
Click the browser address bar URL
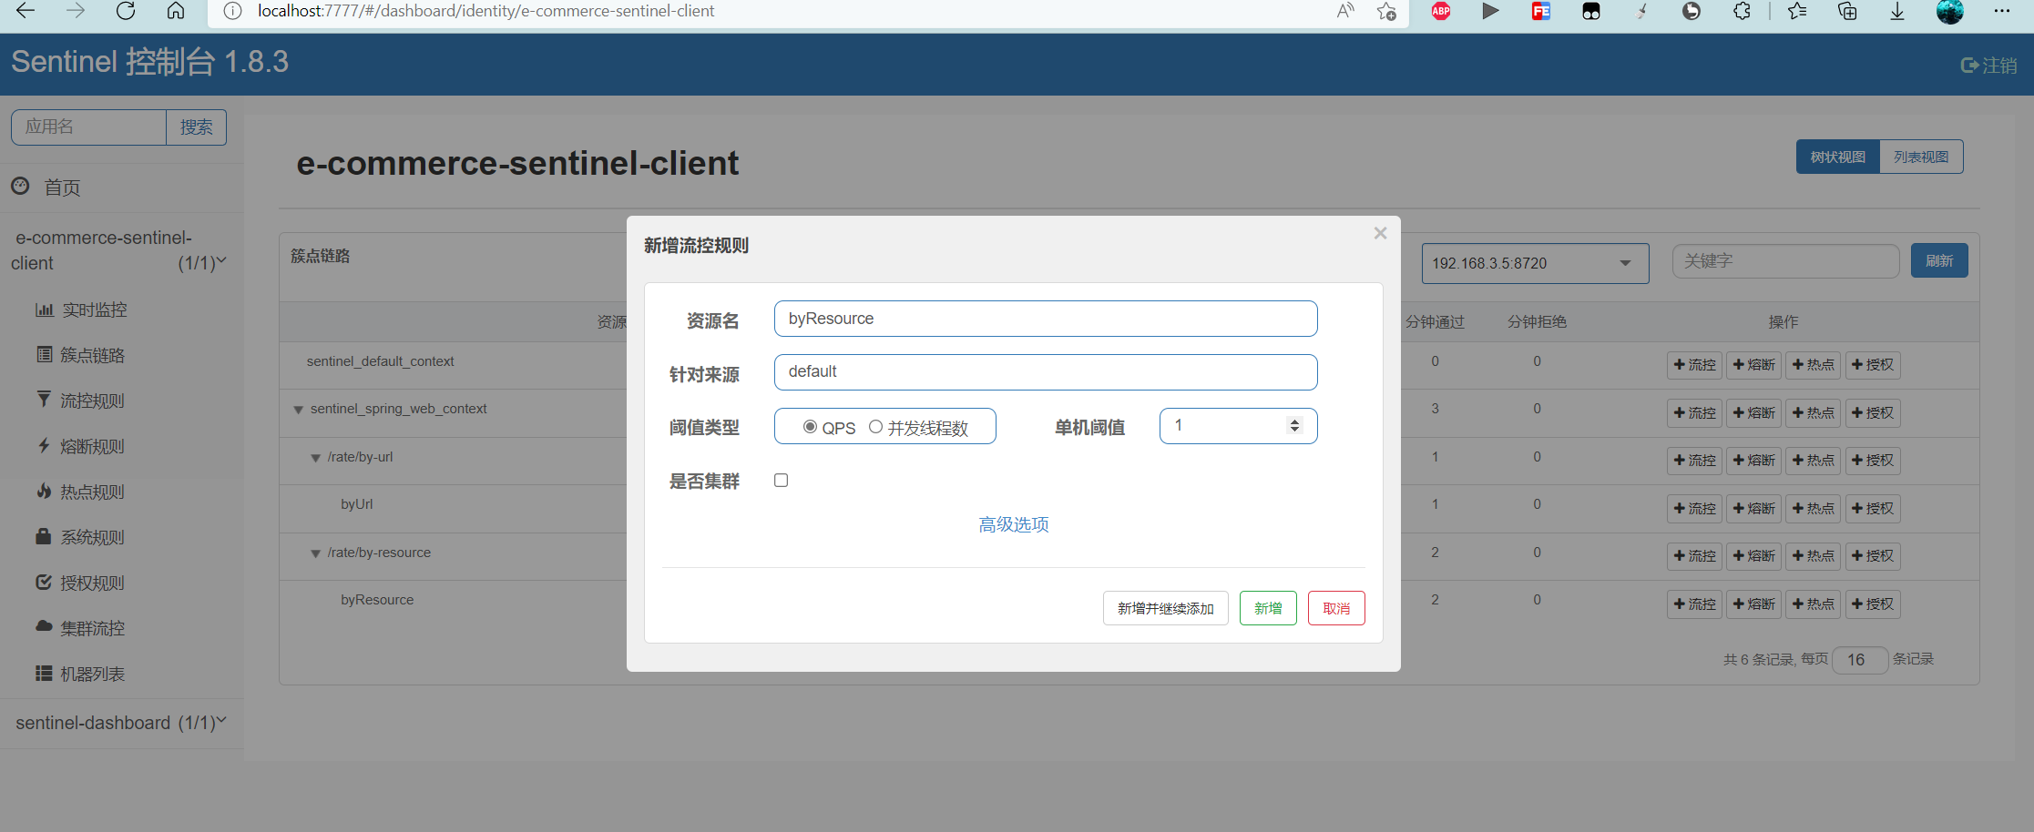[486, 11]
